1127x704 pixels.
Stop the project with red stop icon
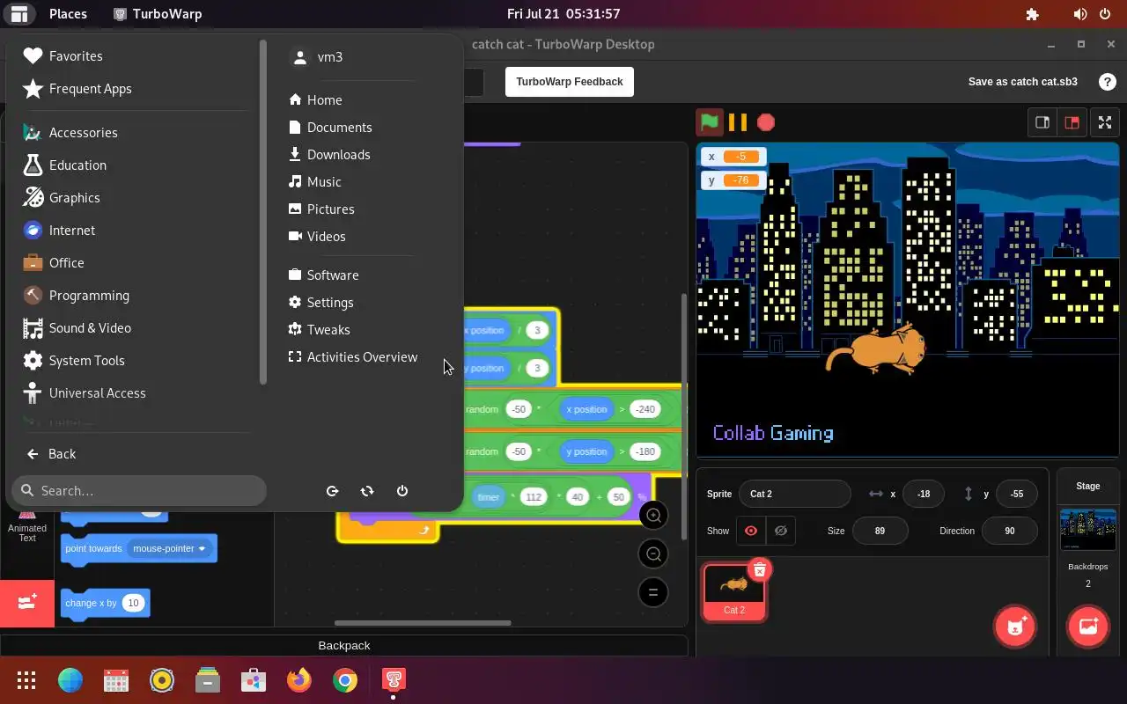tap(766, 122)
